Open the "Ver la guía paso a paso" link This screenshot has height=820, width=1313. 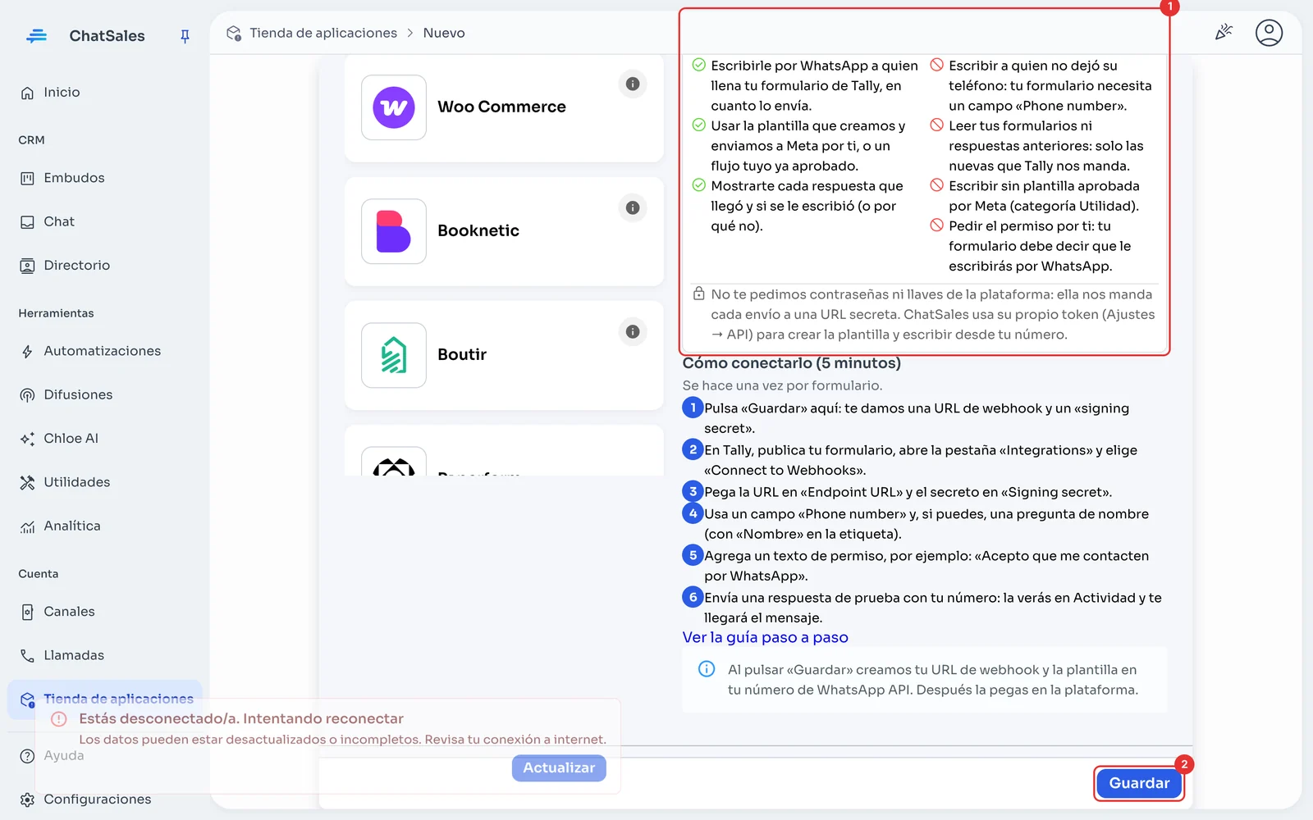[765, 637]
